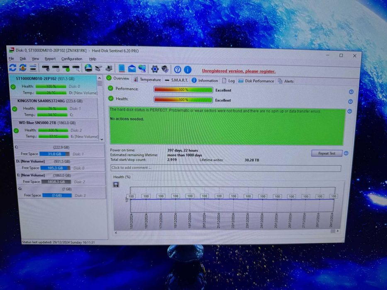The height and width of the screenshot is (290, 387).
Task: Open the View menu
Action: coord(35,59)
